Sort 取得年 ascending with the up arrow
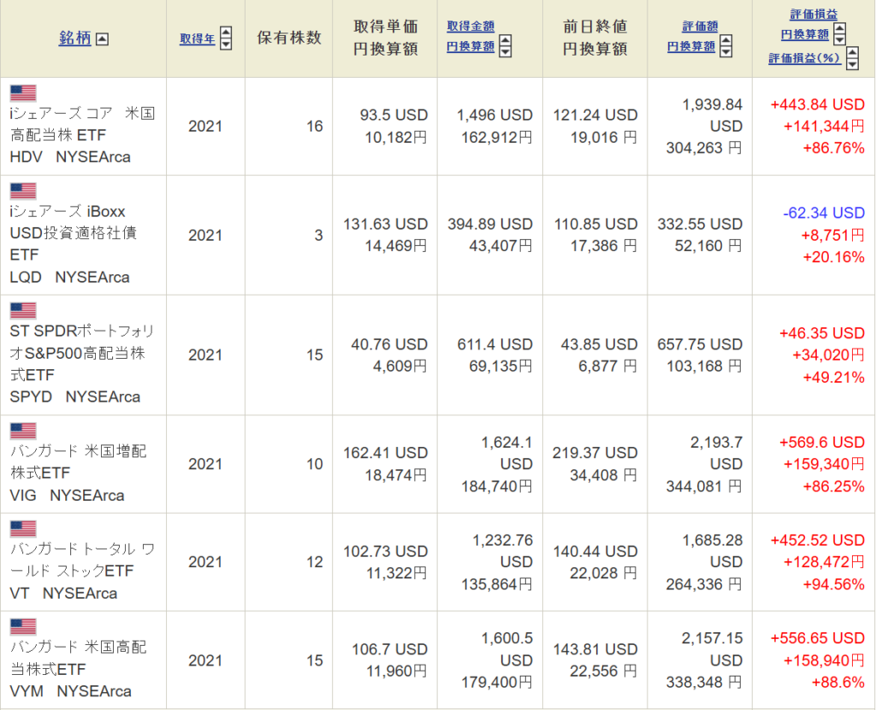Screen dimensions: 876x710 tap(226, 32)
